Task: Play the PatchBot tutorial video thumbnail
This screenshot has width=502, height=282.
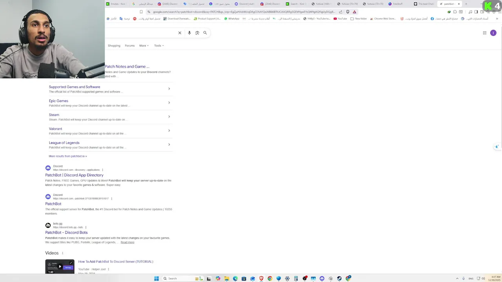Action: point(60,266)
